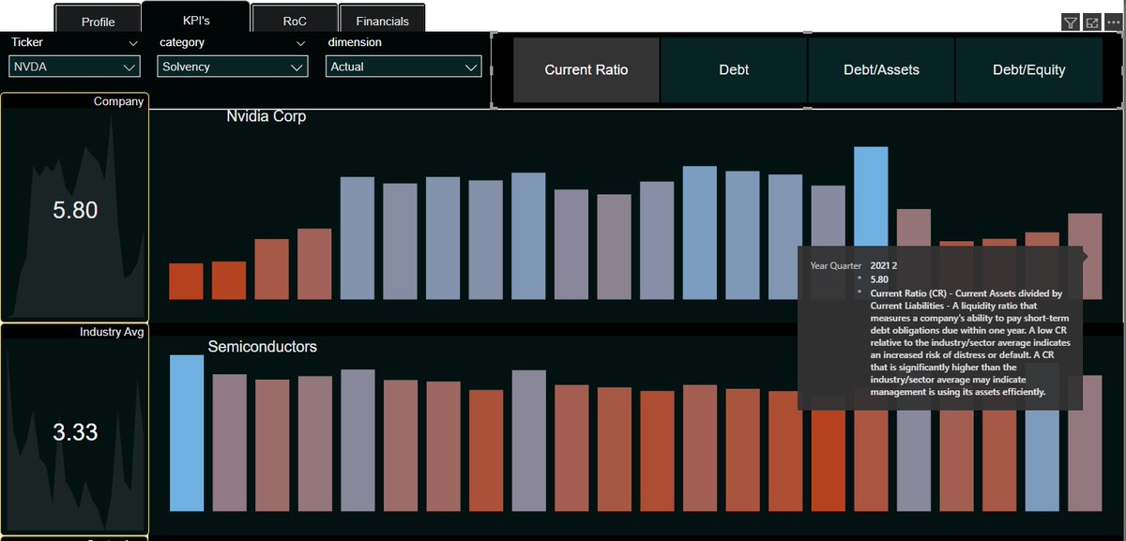
Task: Click the tallest light-blue bar in Semiconductors chart
Action: point(187,433)
